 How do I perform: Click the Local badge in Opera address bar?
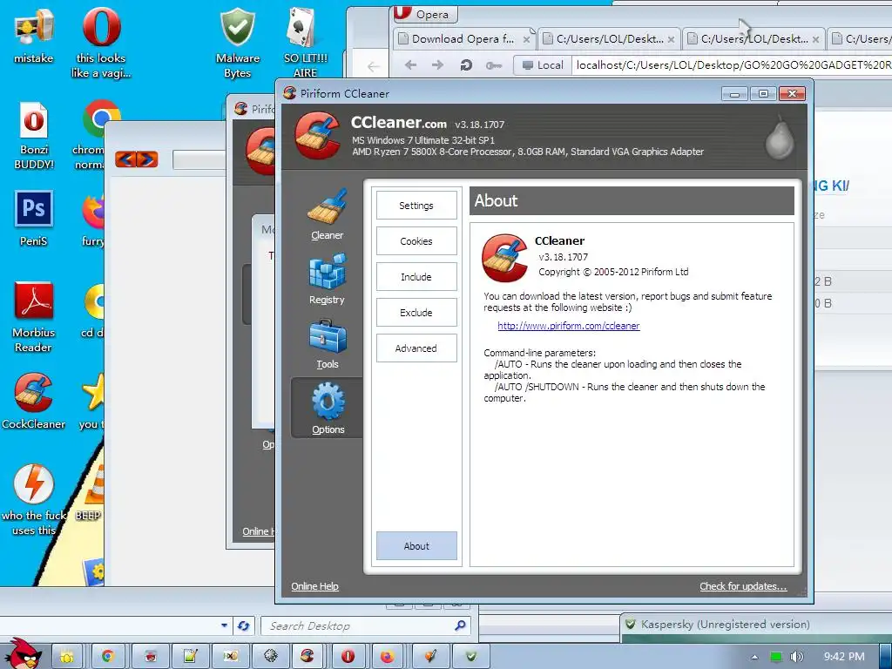click(x=543, y=64)
